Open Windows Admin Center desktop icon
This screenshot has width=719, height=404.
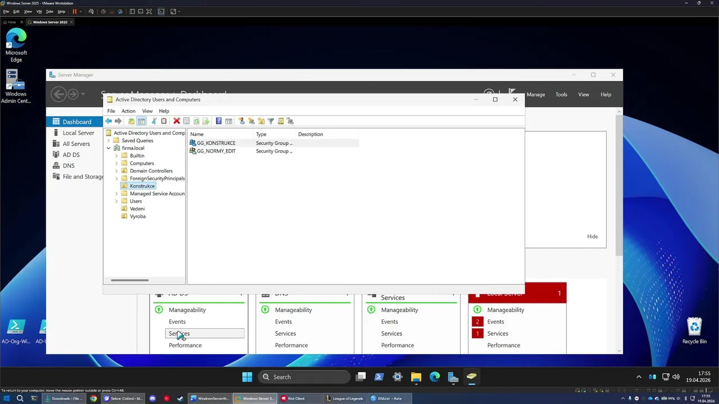(x=16, y=86)
